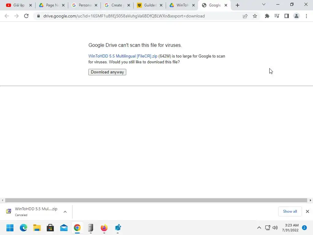Click the Download anyway button
Screen dimensions: 313x235
tap(107, 72)
